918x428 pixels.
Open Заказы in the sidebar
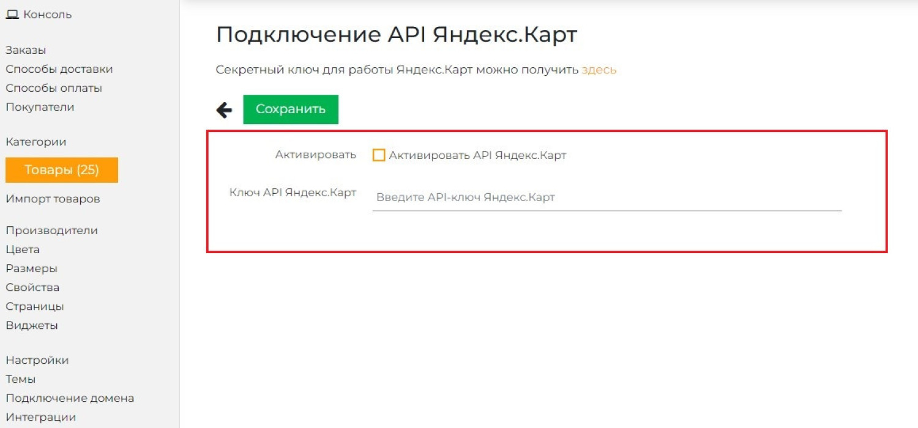point(26,50)
